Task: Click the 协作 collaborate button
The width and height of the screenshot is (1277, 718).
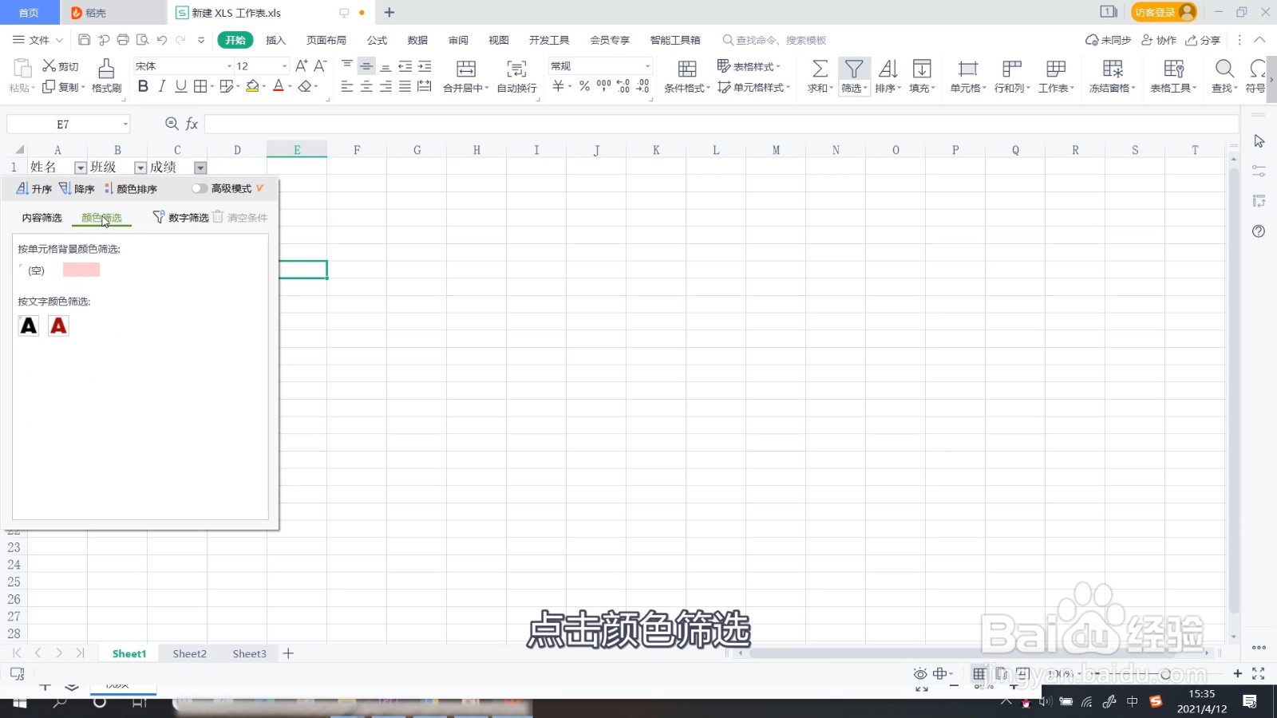Action: [1159, 40]
